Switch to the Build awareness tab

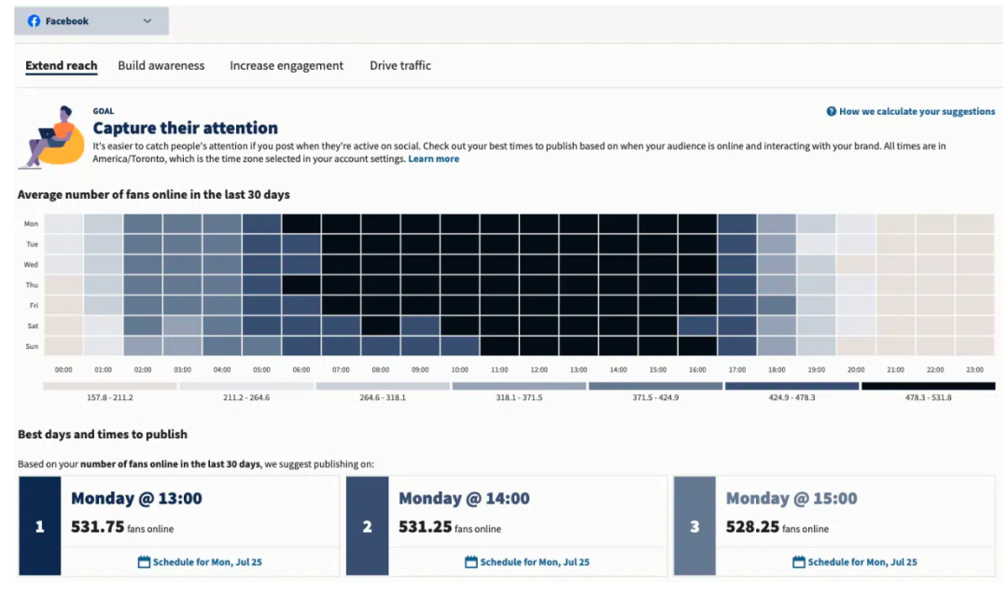pos(161,66)
